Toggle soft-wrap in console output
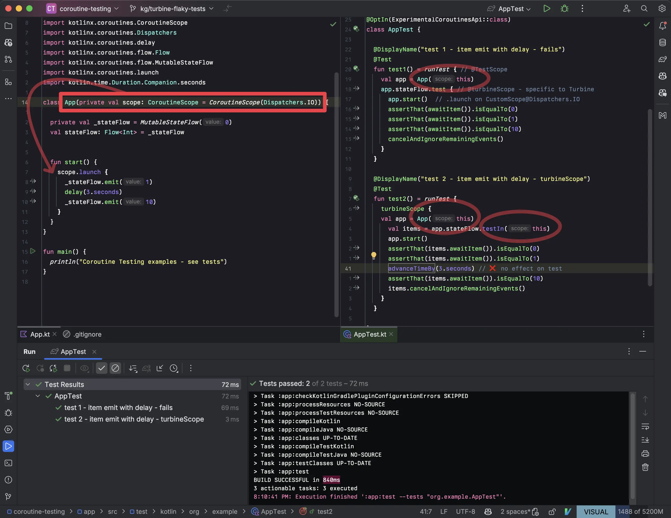The image size is (671, 518). pyautogui.click(x=645, y=427)
